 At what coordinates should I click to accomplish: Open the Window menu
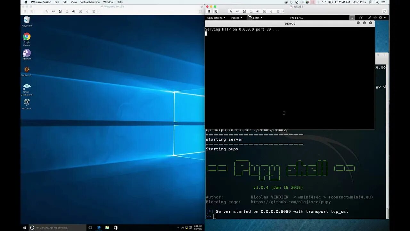pos(108,2)
